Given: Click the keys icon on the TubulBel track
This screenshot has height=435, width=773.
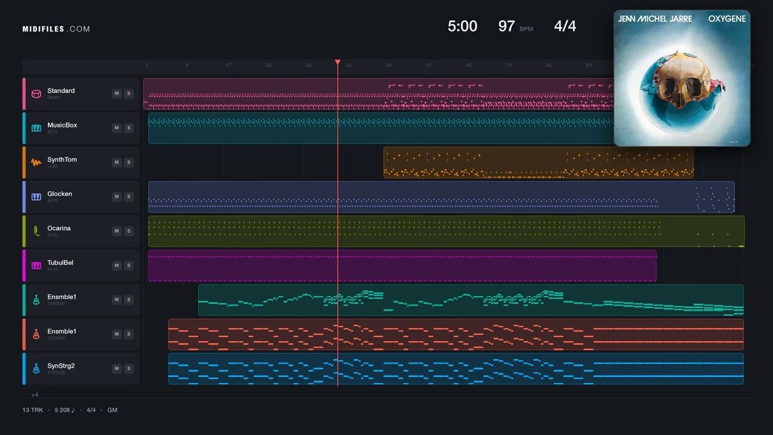Looking at the screenshot, I should (x=36, y=266).
